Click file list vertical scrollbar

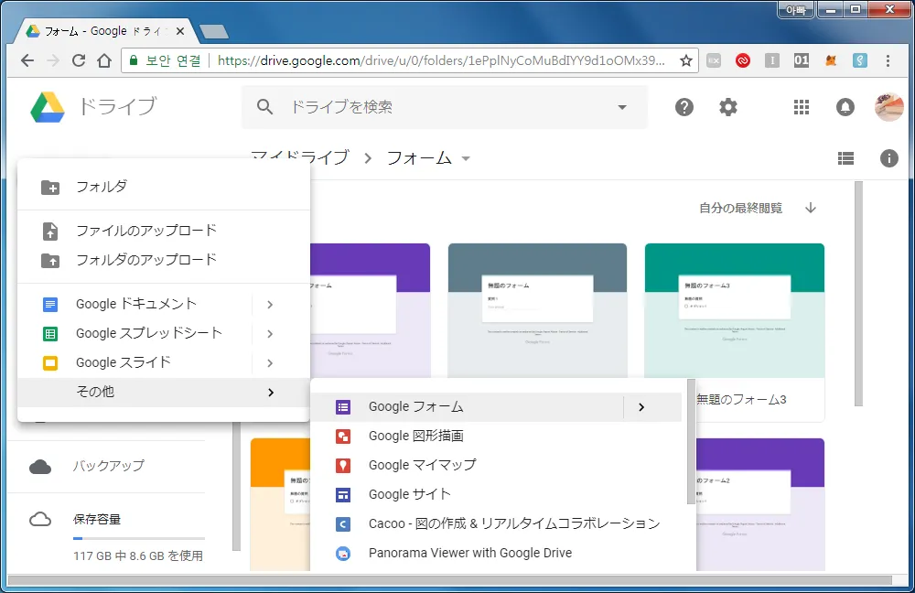(858, 294)
